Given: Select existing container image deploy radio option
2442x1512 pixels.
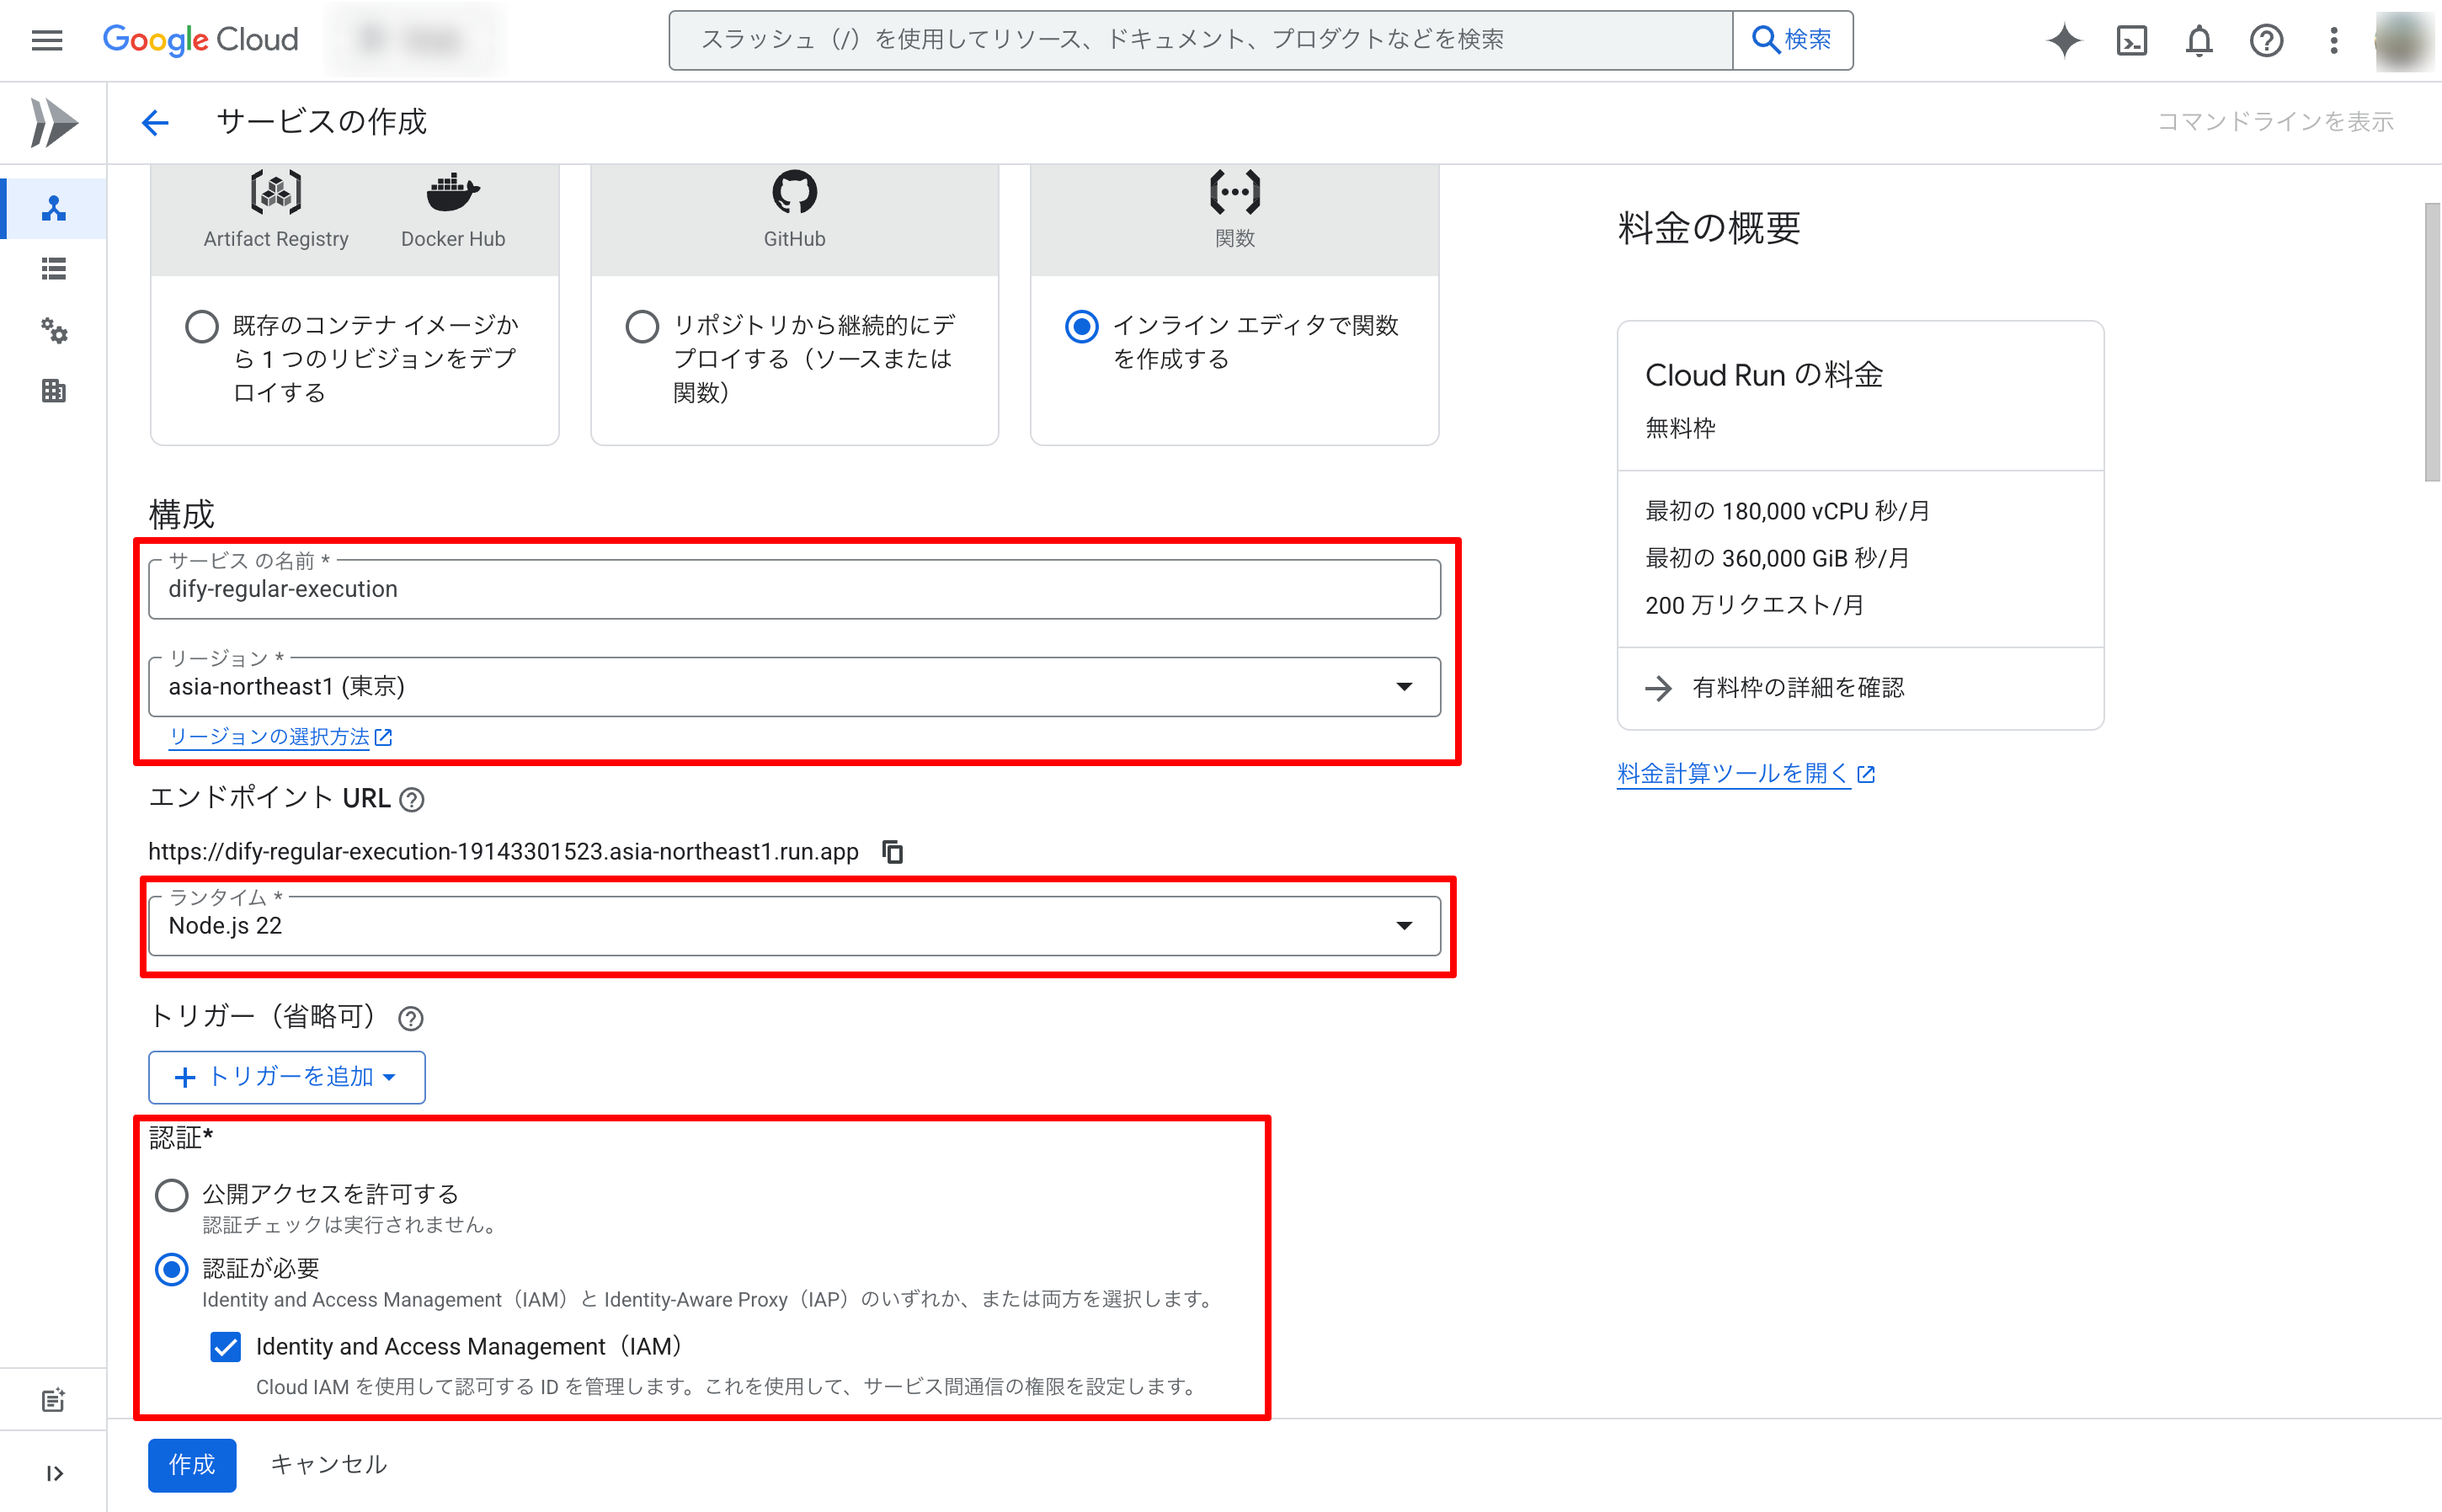Looking at the screenshot, I should (201, 326).
